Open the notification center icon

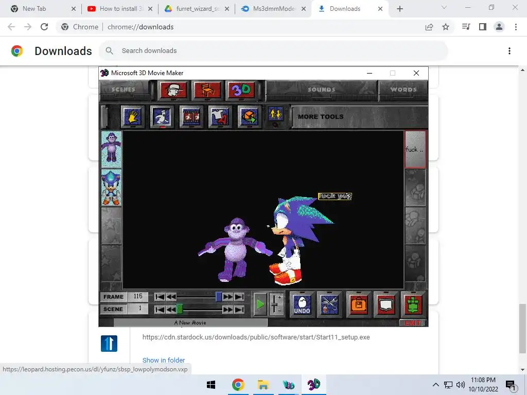[x=511, y=385]
